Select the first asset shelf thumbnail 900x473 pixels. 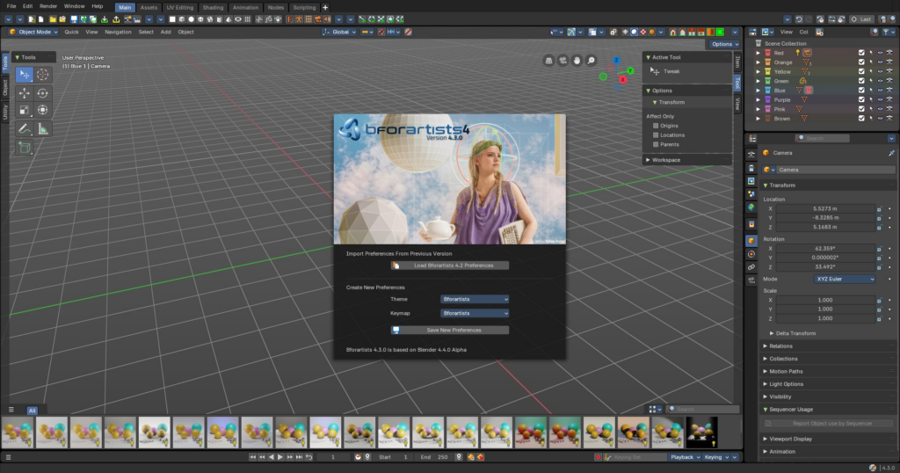tap(18, 433)
